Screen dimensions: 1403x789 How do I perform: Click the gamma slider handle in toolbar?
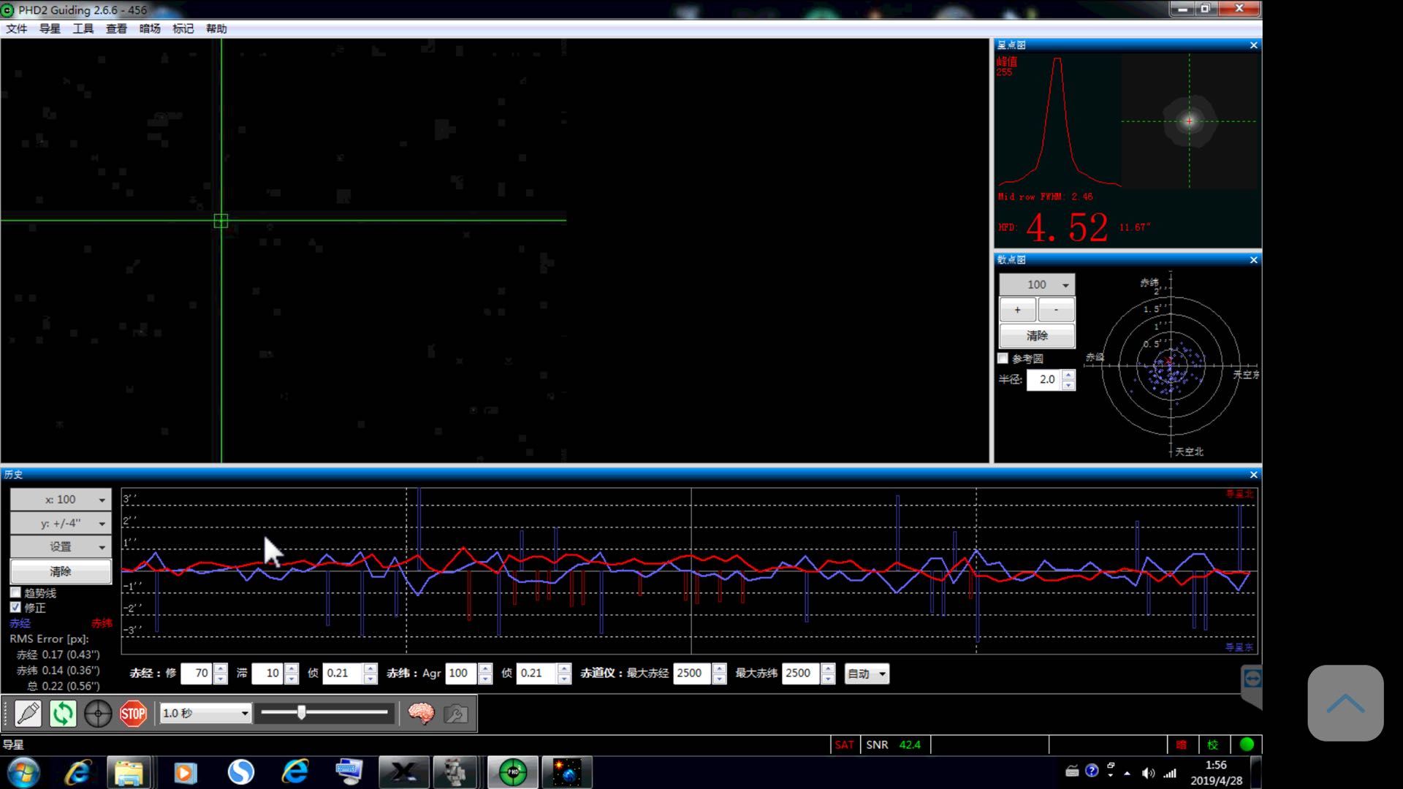click(x=301, y=712)
